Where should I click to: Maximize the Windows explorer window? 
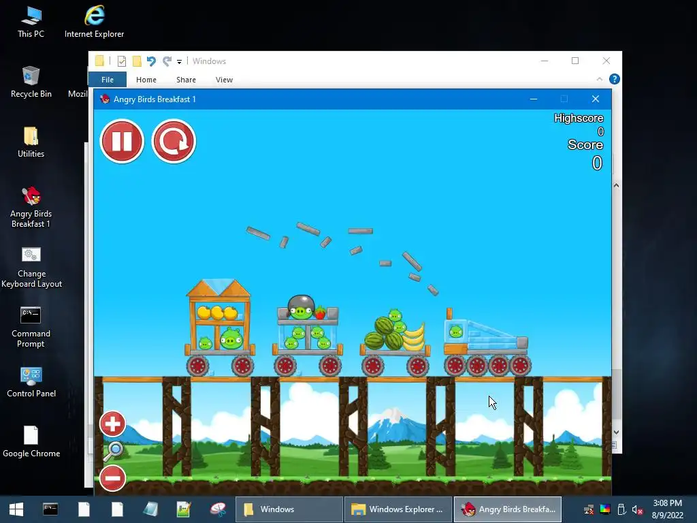click(575, 61)
